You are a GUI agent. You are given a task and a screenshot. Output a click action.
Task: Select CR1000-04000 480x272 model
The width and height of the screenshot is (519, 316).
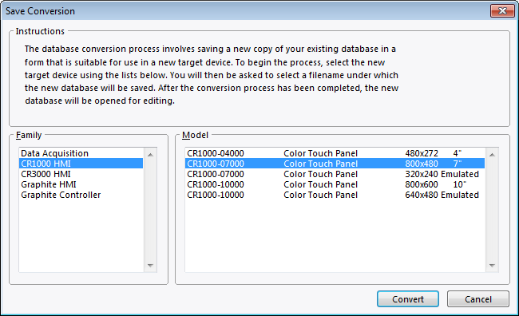pyautogui.click(x=335, y=153)
